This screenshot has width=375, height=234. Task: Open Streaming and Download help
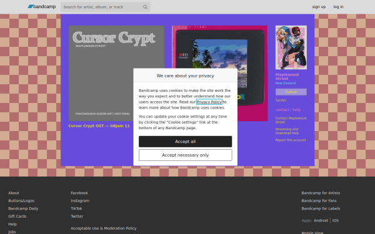point(287,131)
